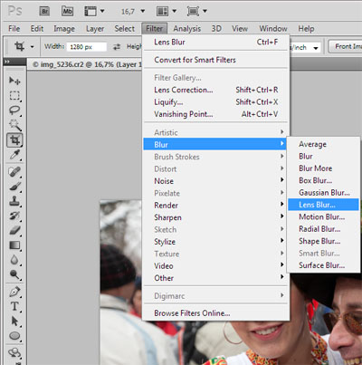This screenshot has height=365, width=362.
Task: Choose Surface Blur filter
Action: [323, 265]
